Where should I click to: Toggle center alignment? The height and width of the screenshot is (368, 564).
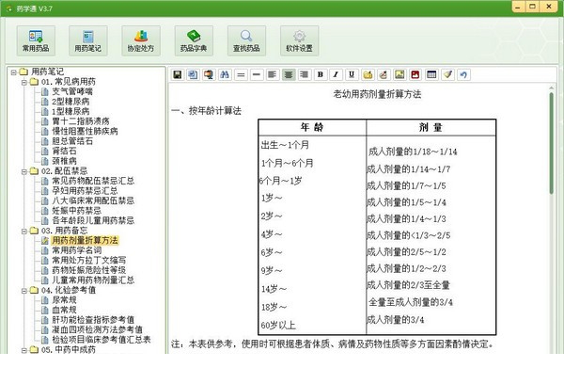(x=289, y=74)
